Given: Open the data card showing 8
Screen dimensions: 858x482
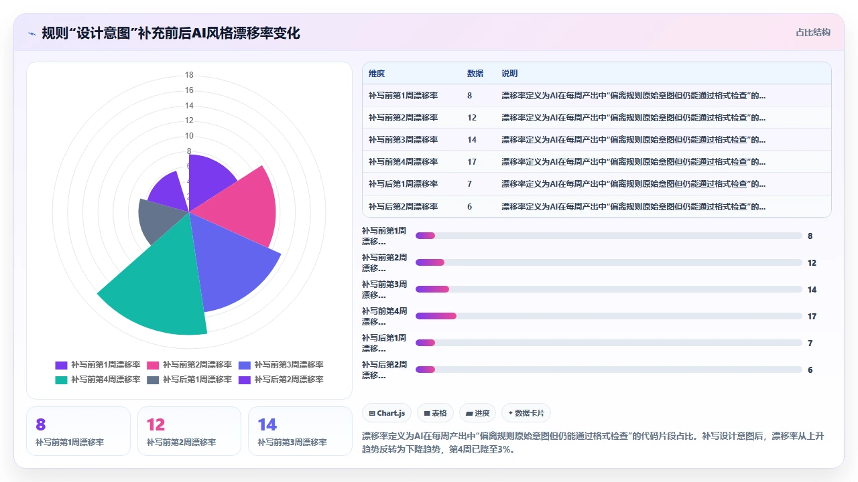Looking at the screenshot, I should point(78,431).
